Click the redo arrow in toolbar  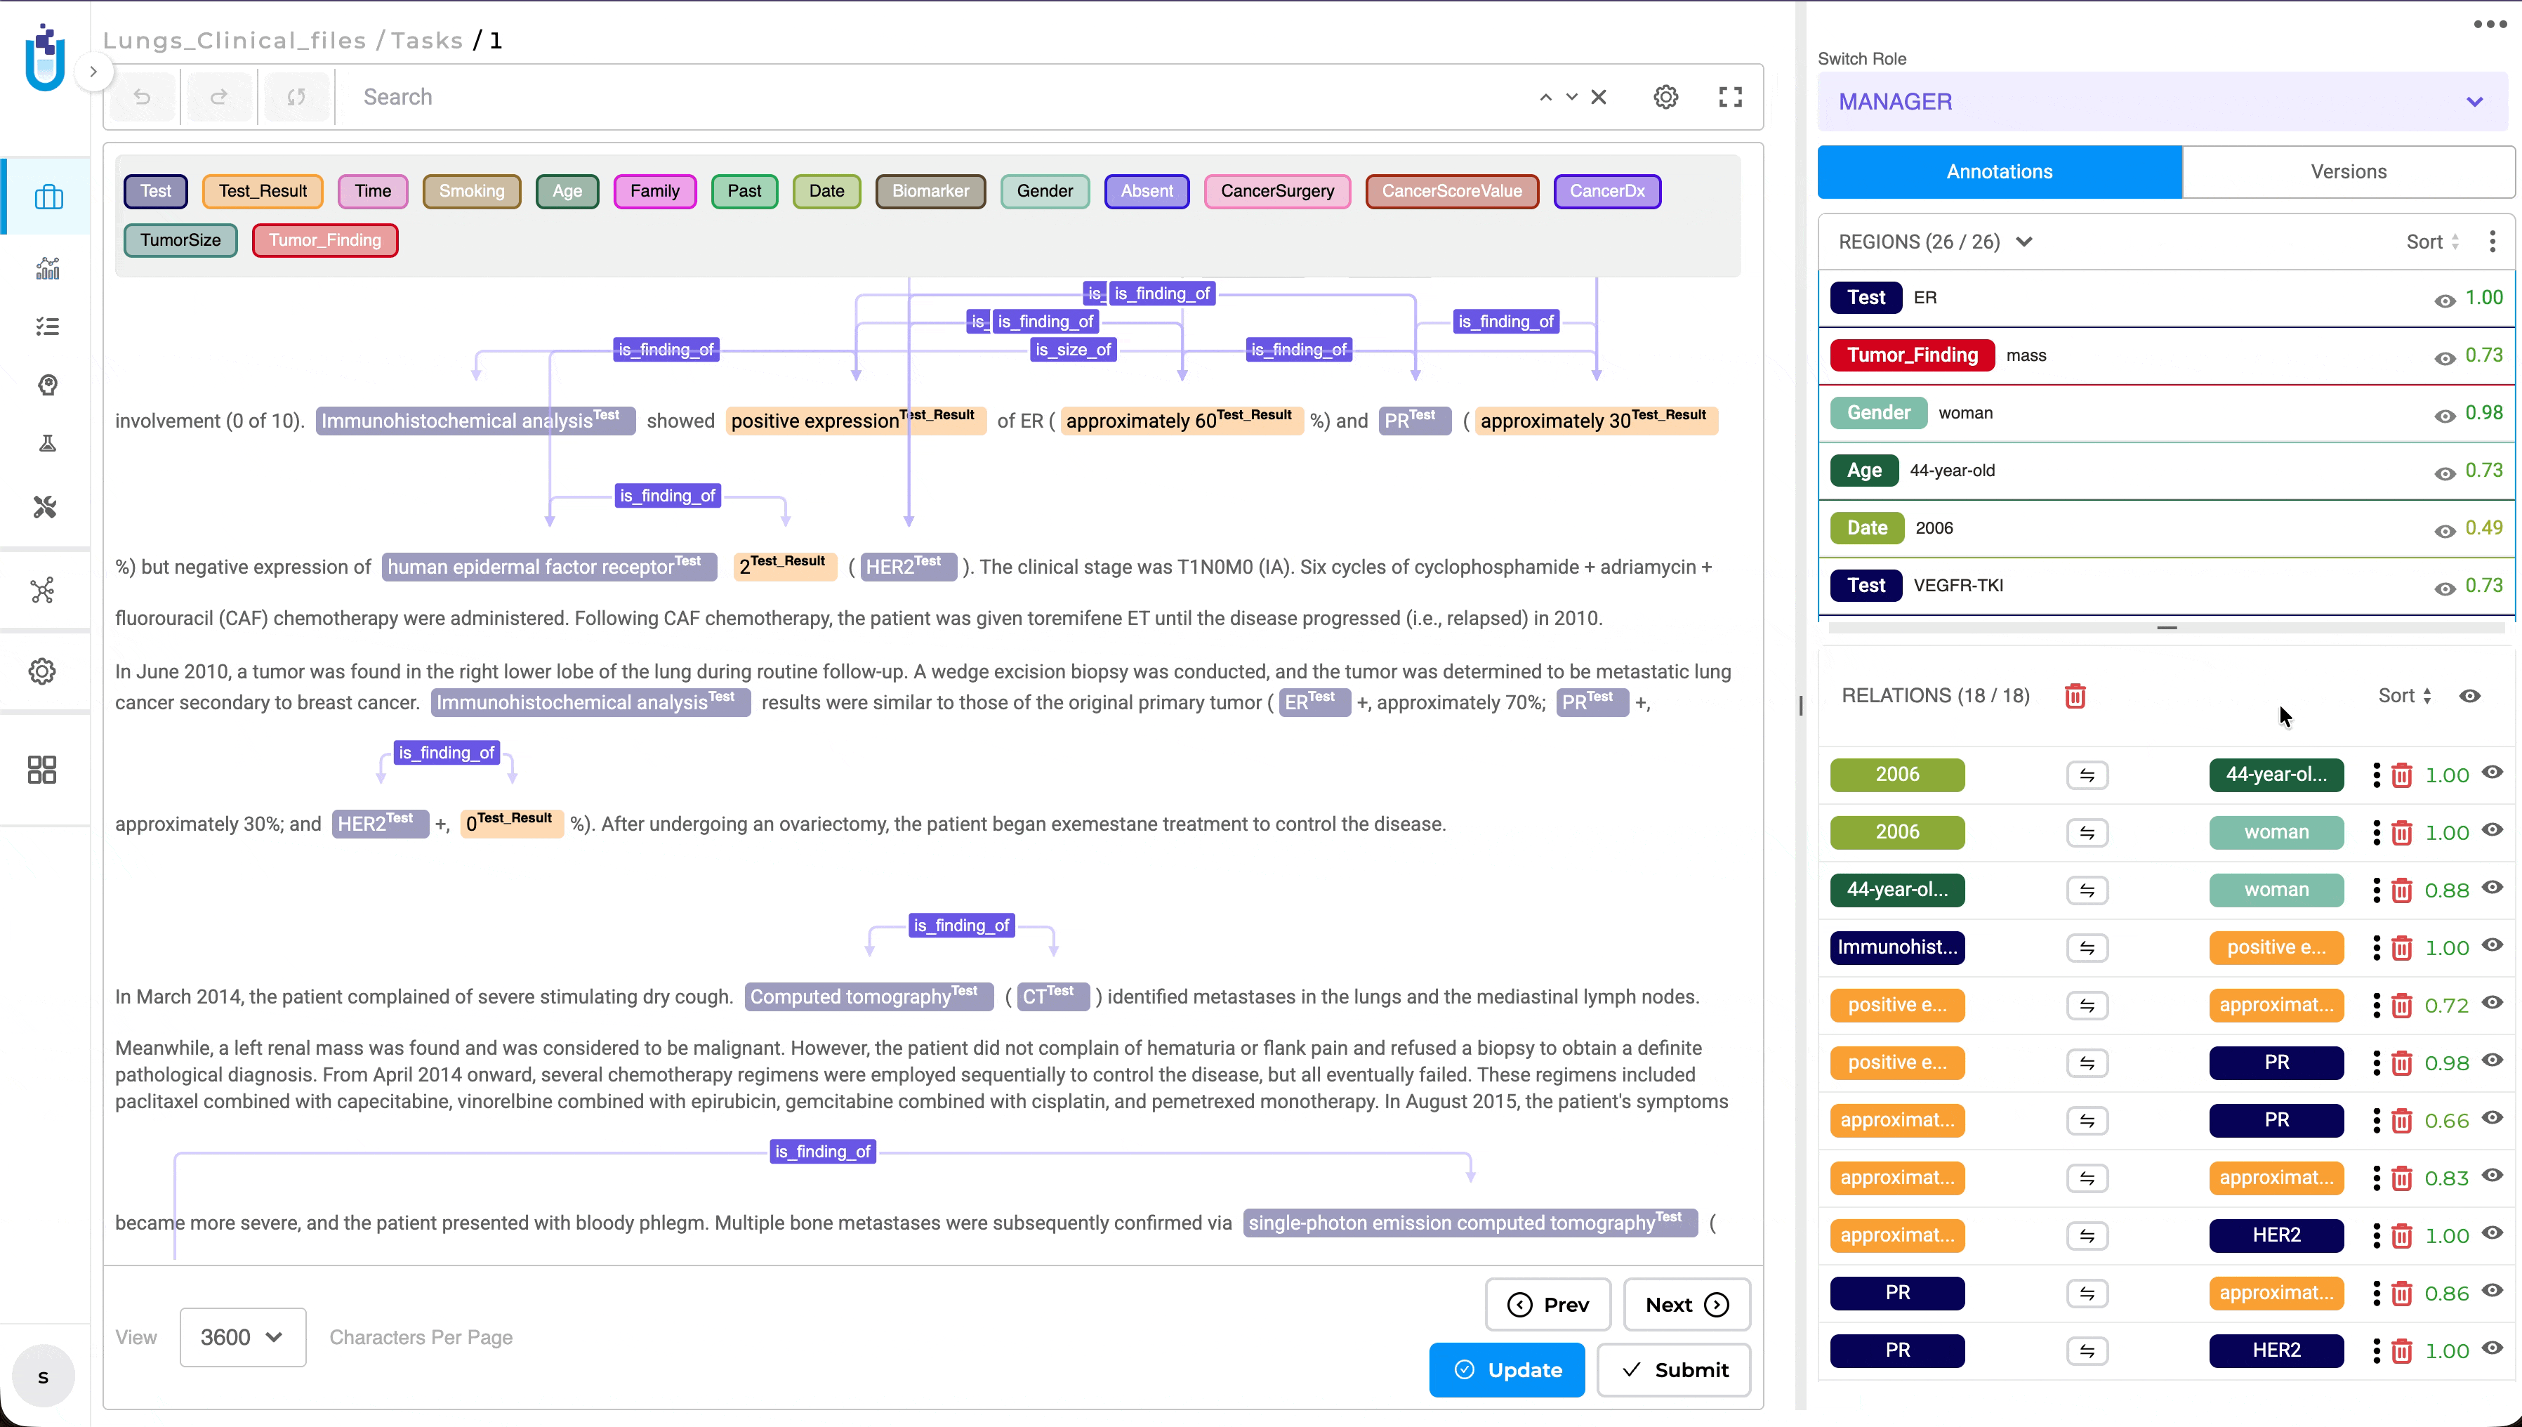click(218, 97)
